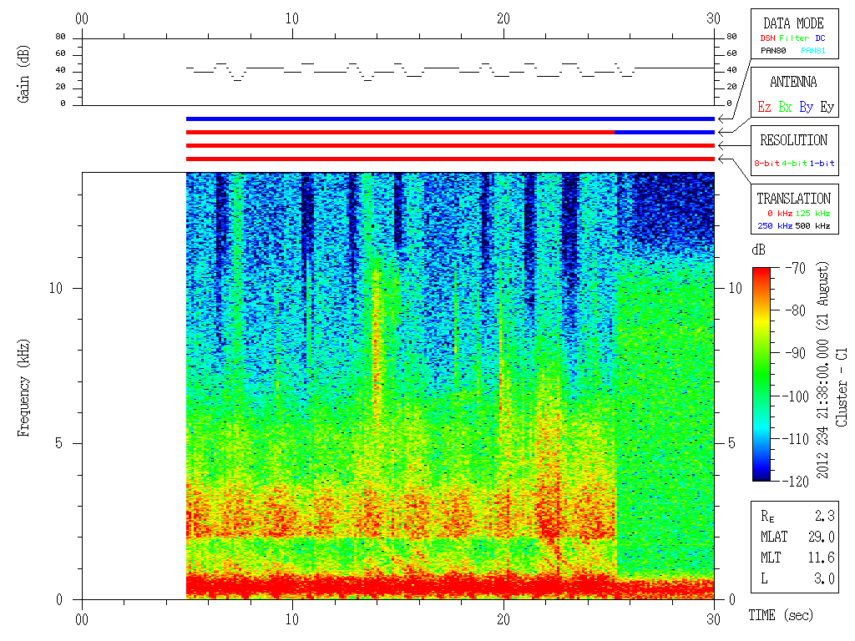
Task: Click the 20 second mark on bottom time axis
Action: pyautogui.click(x=503, y=619)
